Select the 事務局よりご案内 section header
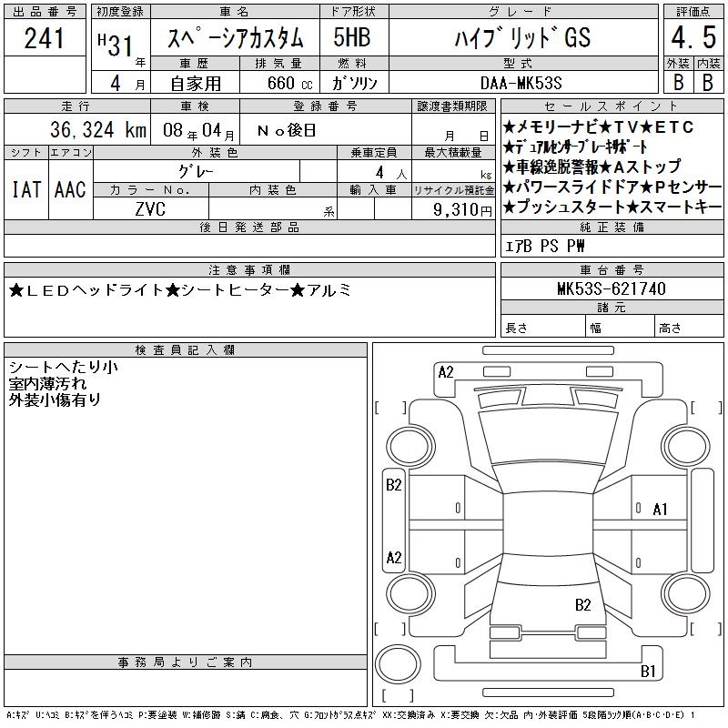 pyautogui.click(x=186, y=662)
